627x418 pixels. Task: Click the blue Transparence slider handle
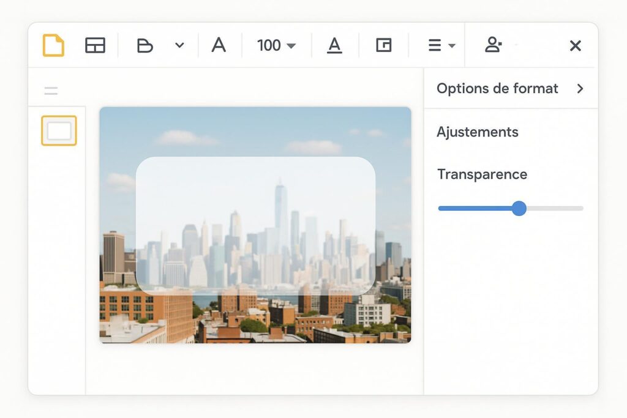(519, 209)
